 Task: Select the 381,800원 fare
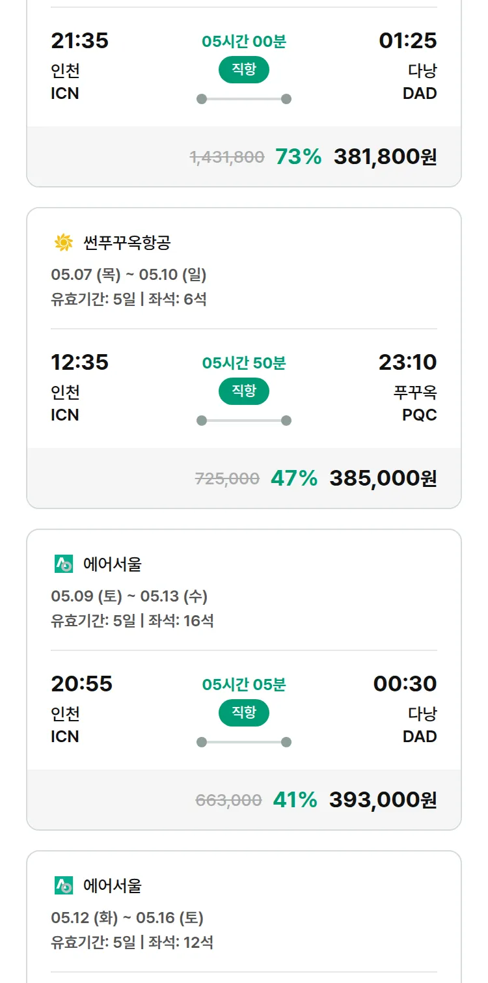(x=385, y=157)
